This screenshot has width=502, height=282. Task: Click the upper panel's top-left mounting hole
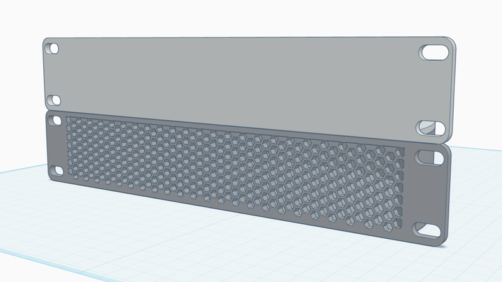point(53,48)
